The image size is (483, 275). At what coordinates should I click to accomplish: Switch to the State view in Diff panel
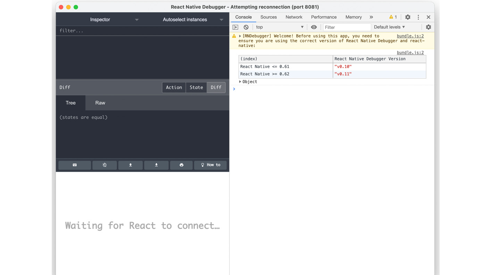[x=196, y=87]
